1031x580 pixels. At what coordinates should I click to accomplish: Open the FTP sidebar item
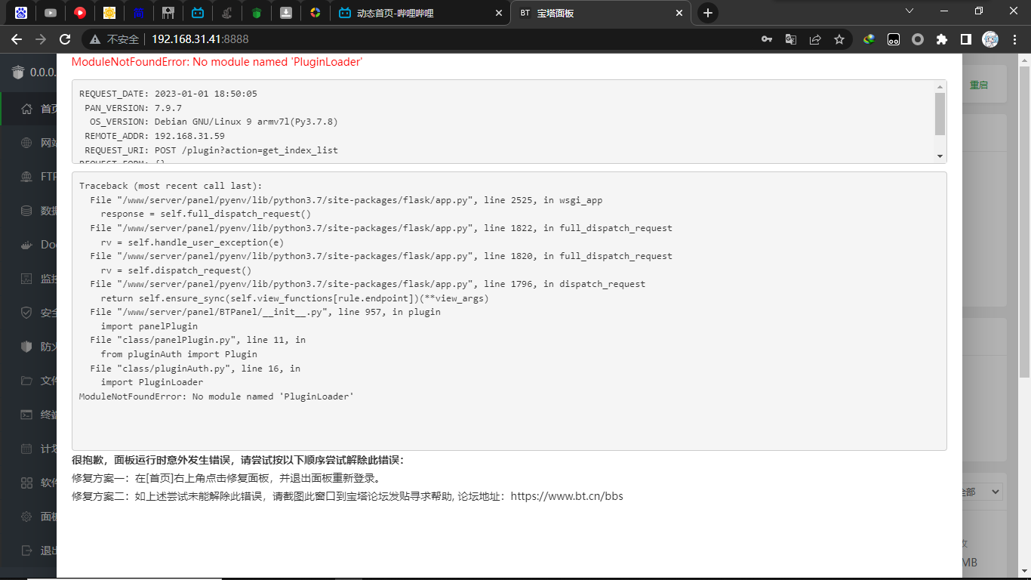point(29,177)
